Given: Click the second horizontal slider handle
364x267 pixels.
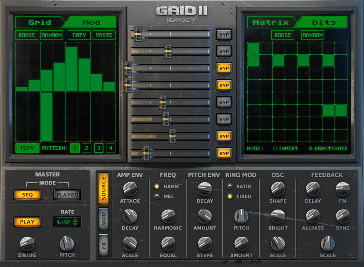Looking at the screenshot, I should (168, 51).
